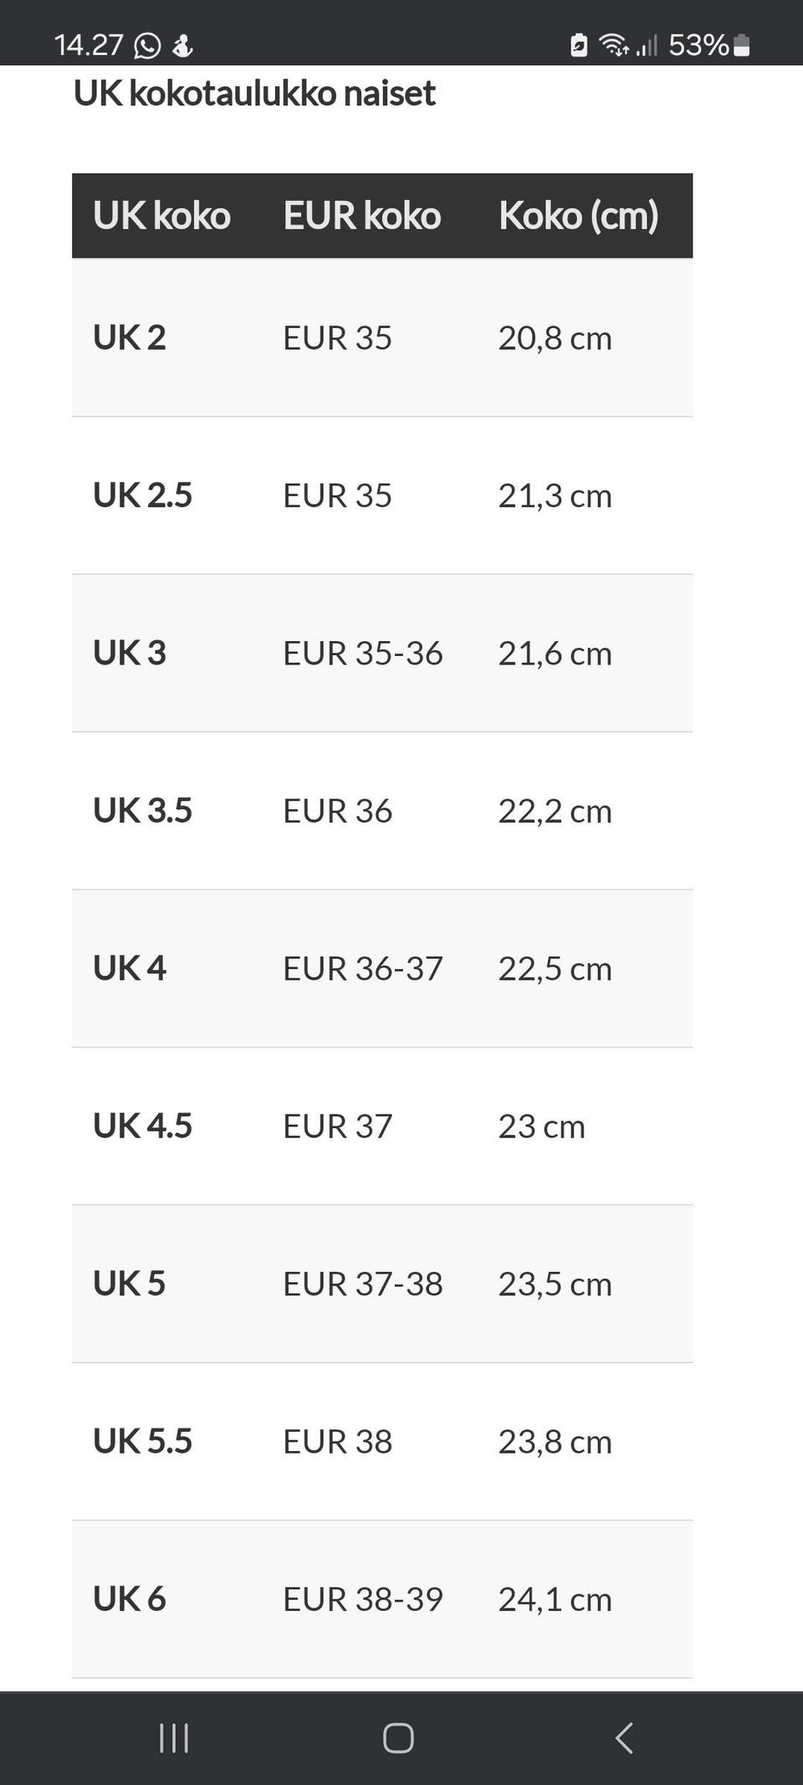Tap the 23,8 cm measurement cell

[555, 1441]
